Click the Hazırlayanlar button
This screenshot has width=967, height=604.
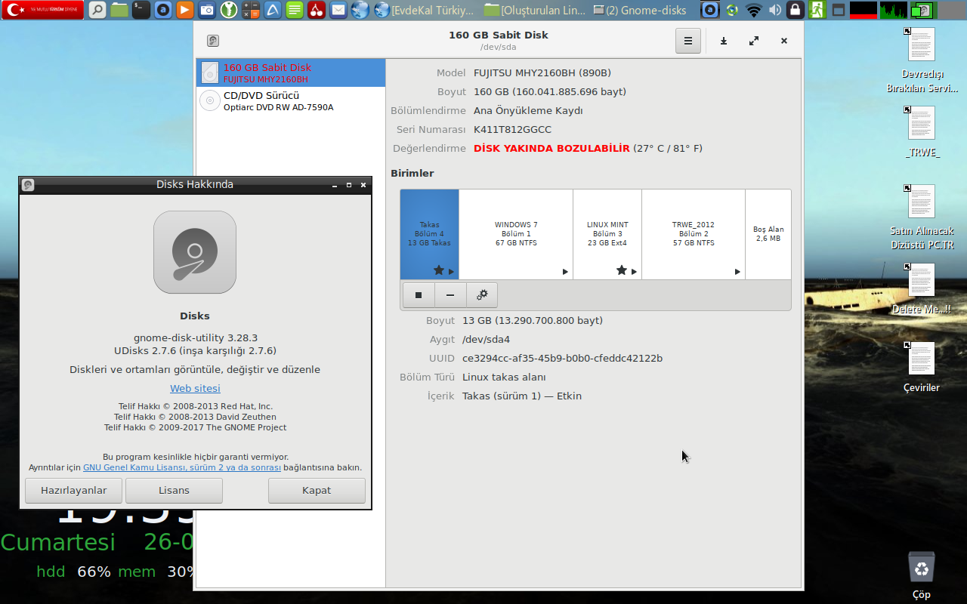(74, 490)
